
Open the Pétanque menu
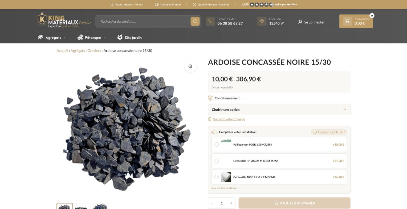[x=93, y=38]
